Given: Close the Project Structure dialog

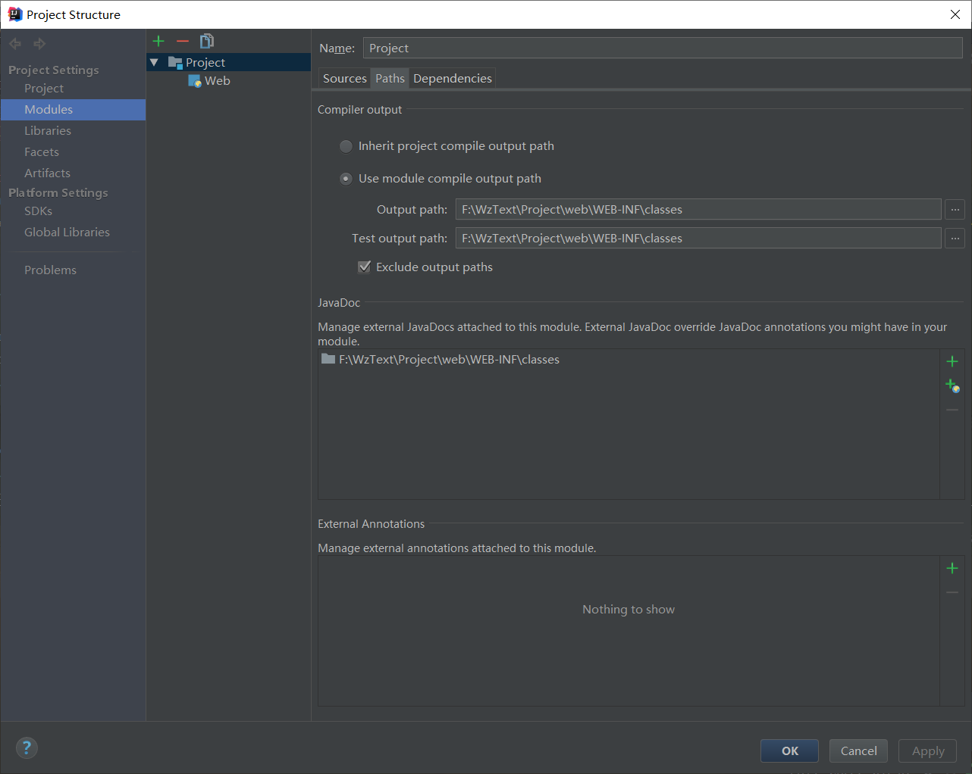Looking at the screenshot, I should point(955,15).
